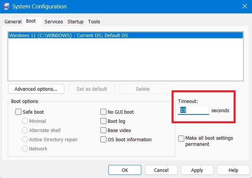Close the System Configuration window
The image size is (252, 178).
tap(245, 6)
